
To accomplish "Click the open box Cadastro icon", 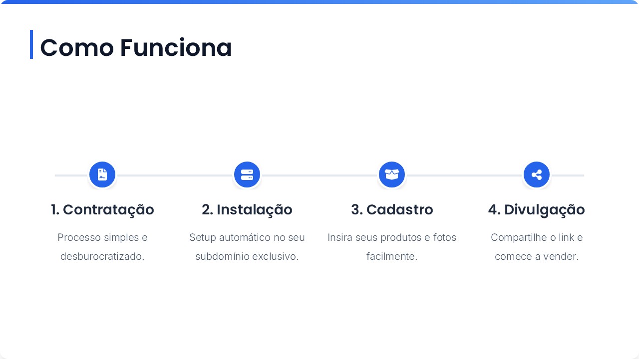I will (x=392, y=175).
